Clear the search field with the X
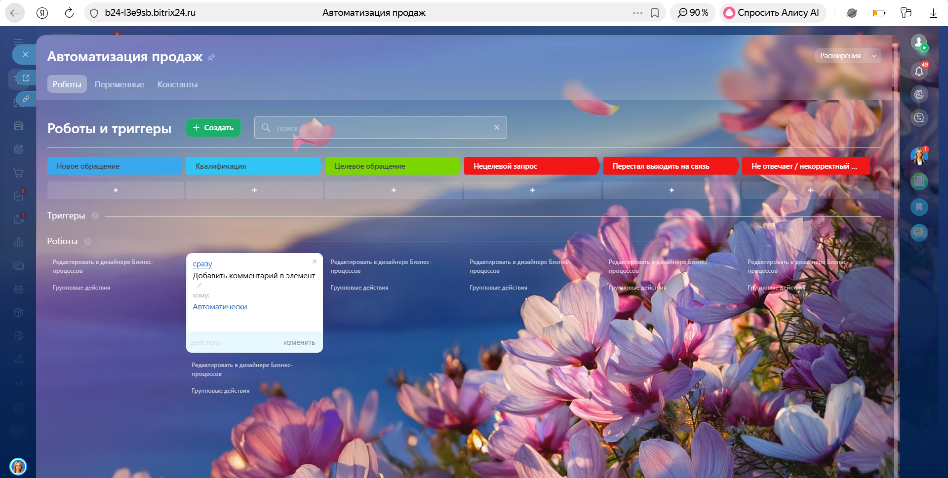 (x=497, y=128)
